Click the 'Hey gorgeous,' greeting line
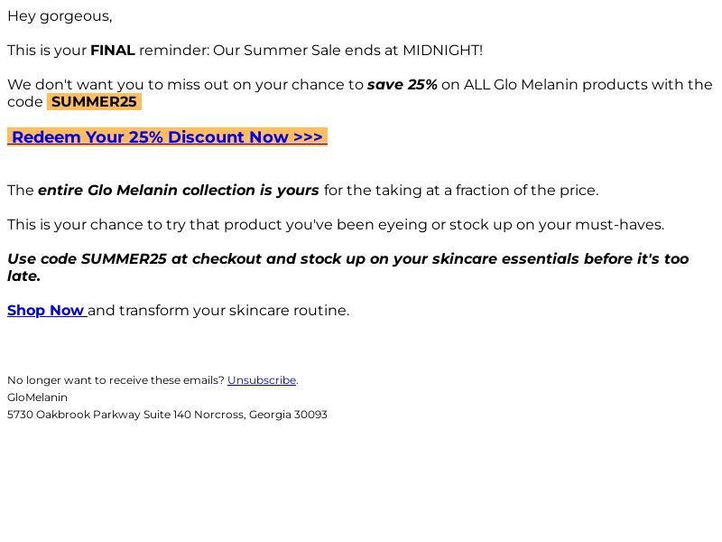722x542 pixels. tap(60, 16)
